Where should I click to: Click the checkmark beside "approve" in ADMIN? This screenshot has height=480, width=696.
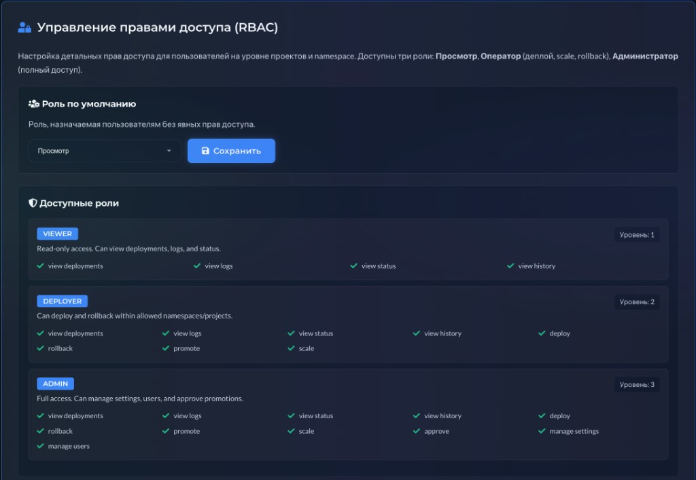coord(417,431)
